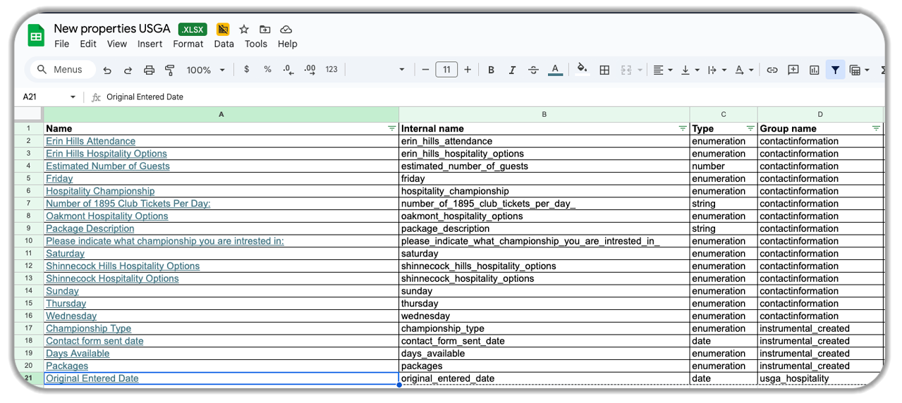The height and width of the screenshot is (403, 902).
Task: Open the text rotation dropdown
Action: [744, 70]
